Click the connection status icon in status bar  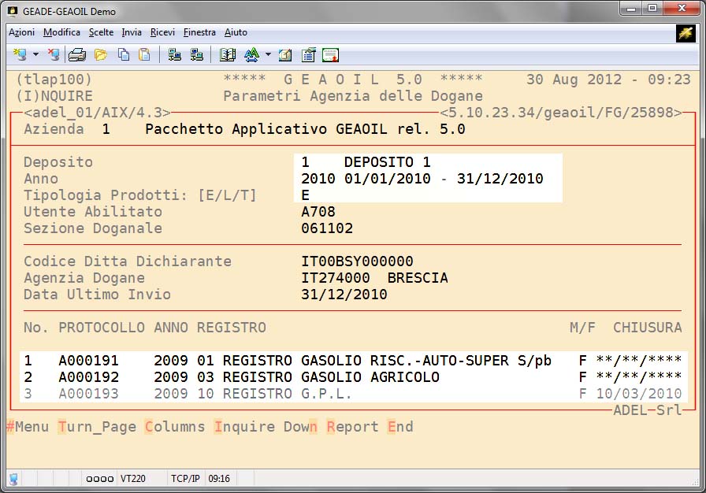[x=13, y=478]
